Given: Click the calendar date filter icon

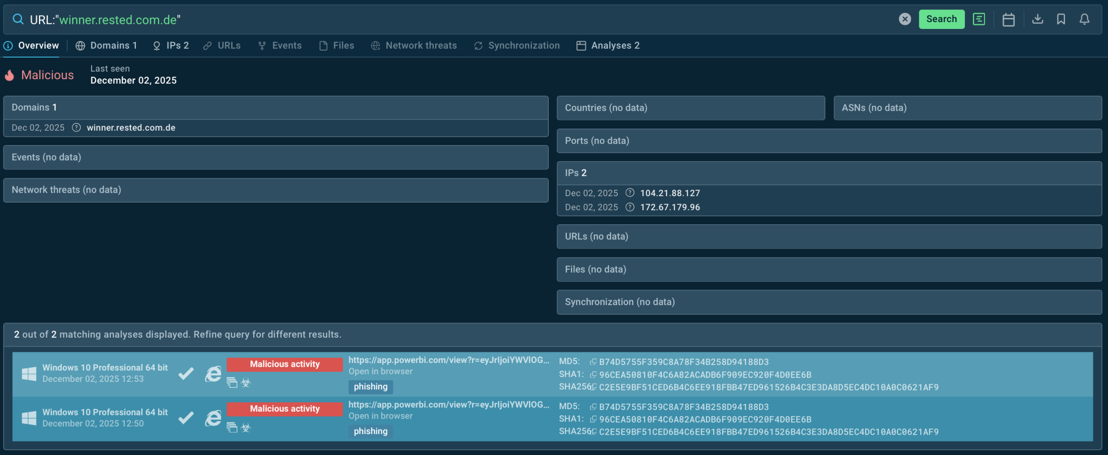Looking at the screenshot, I should click(x=1008, y=19).
